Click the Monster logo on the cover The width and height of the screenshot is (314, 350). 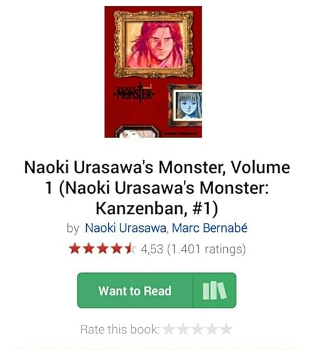133,93
